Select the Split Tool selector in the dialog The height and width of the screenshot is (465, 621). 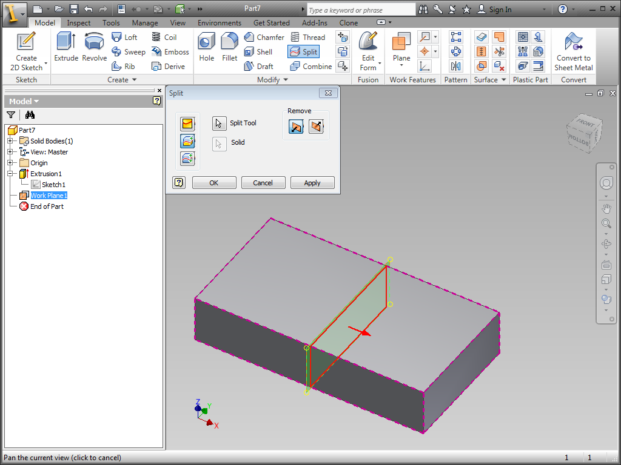(218, 123)
